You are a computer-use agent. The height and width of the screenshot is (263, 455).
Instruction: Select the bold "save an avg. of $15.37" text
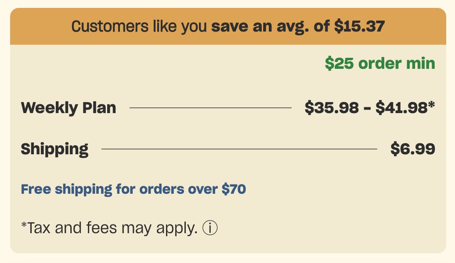298,27
